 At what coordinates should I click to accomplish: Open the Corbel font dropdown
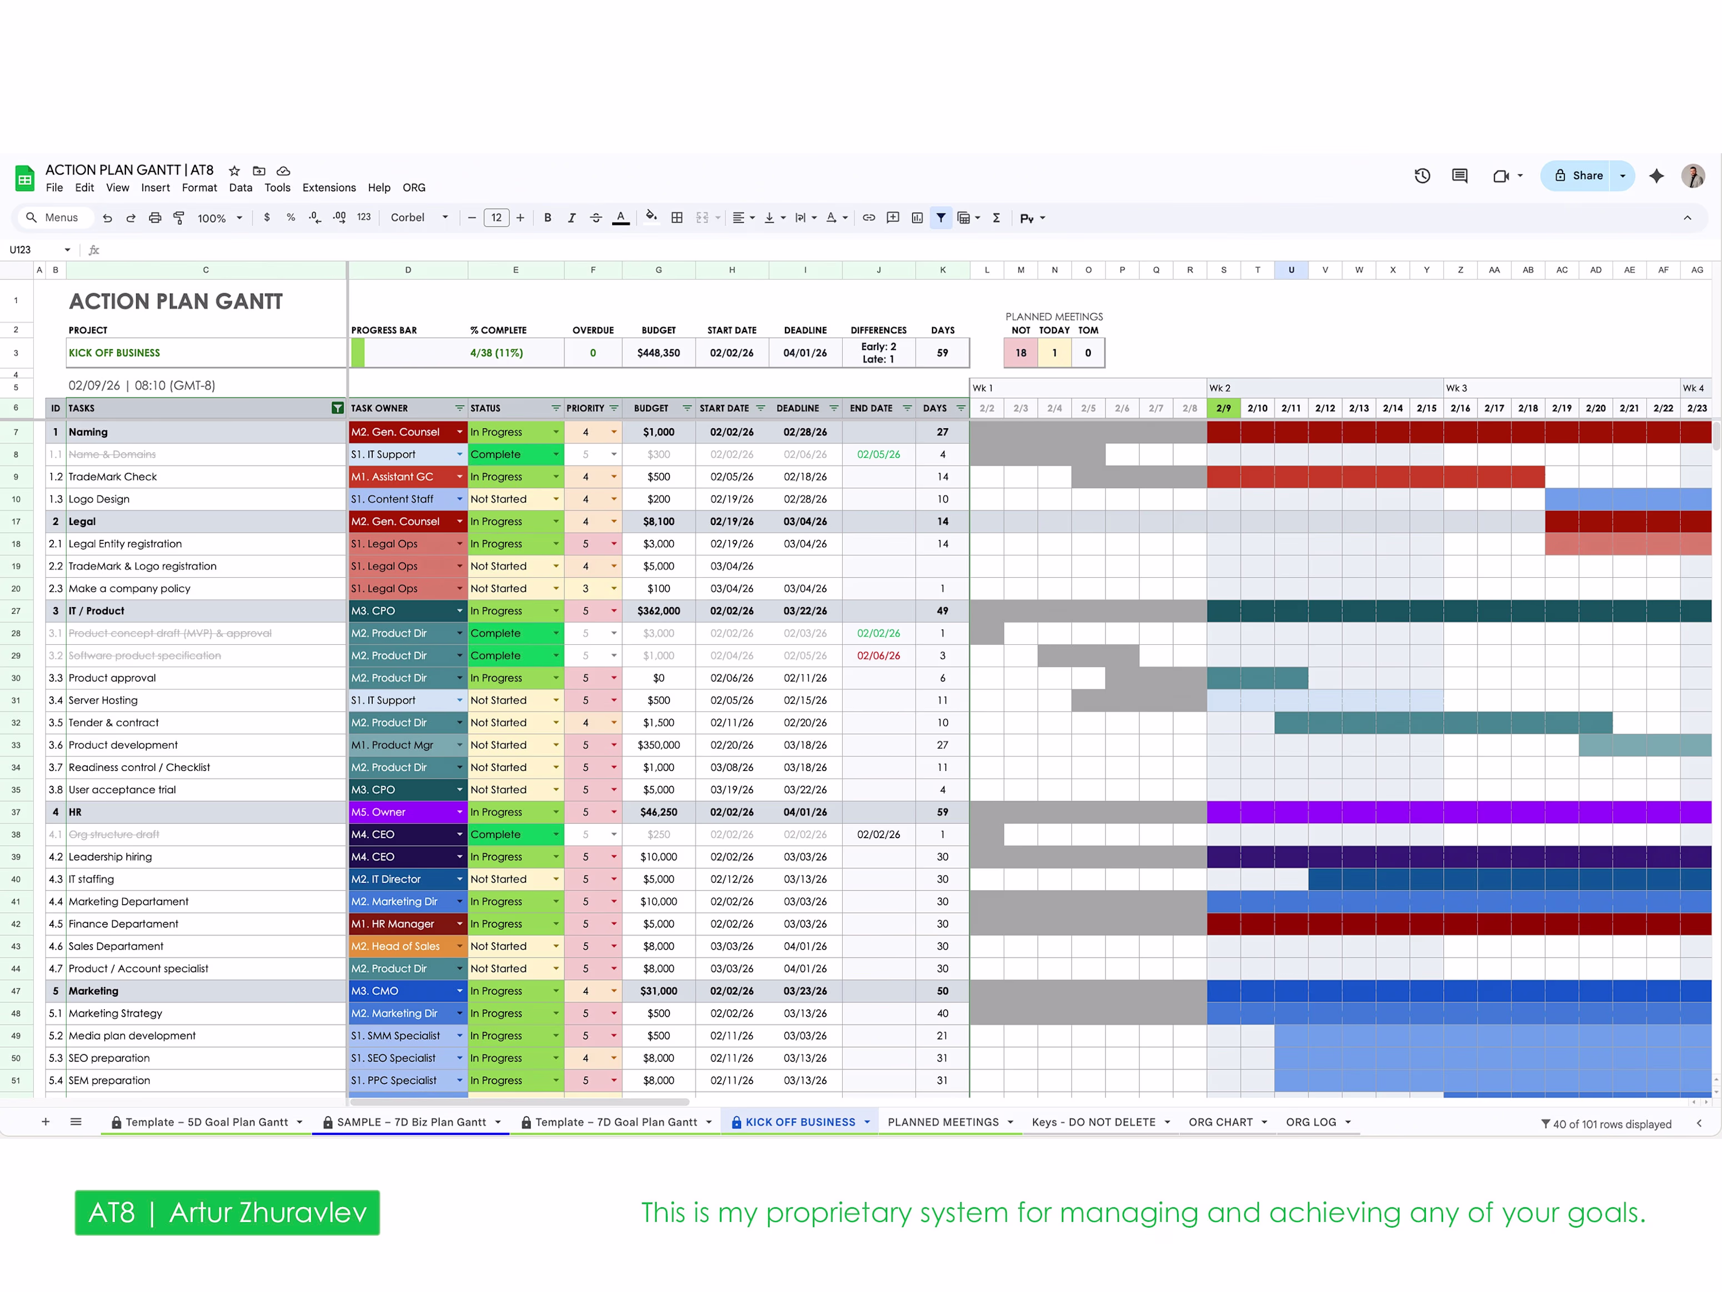pos(419,218)
